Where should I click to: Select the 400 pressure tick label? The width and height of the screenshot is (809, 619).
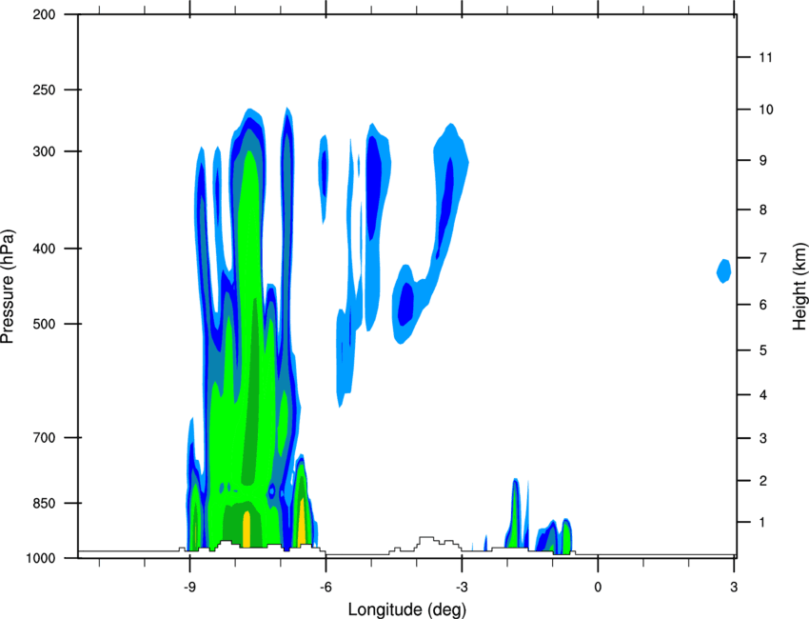pyautogui.click(x=44, y=249)
